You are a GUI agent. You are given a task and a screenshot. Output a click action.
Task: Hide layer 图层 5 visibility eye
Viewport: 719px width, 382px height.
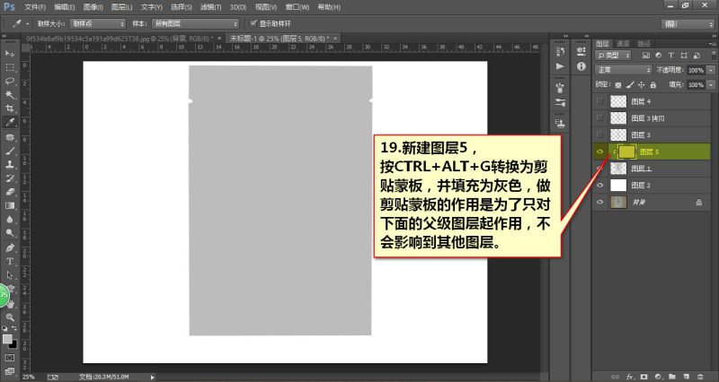(599, 152)
